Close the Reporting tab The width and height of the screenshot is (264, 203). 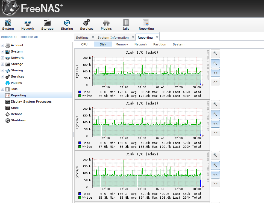[157, 37]
